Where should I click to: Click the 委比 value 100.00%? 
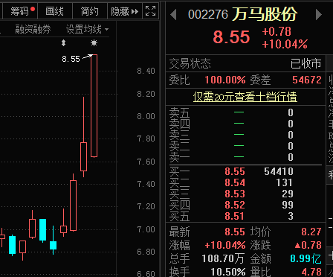[x=225, y=80]
